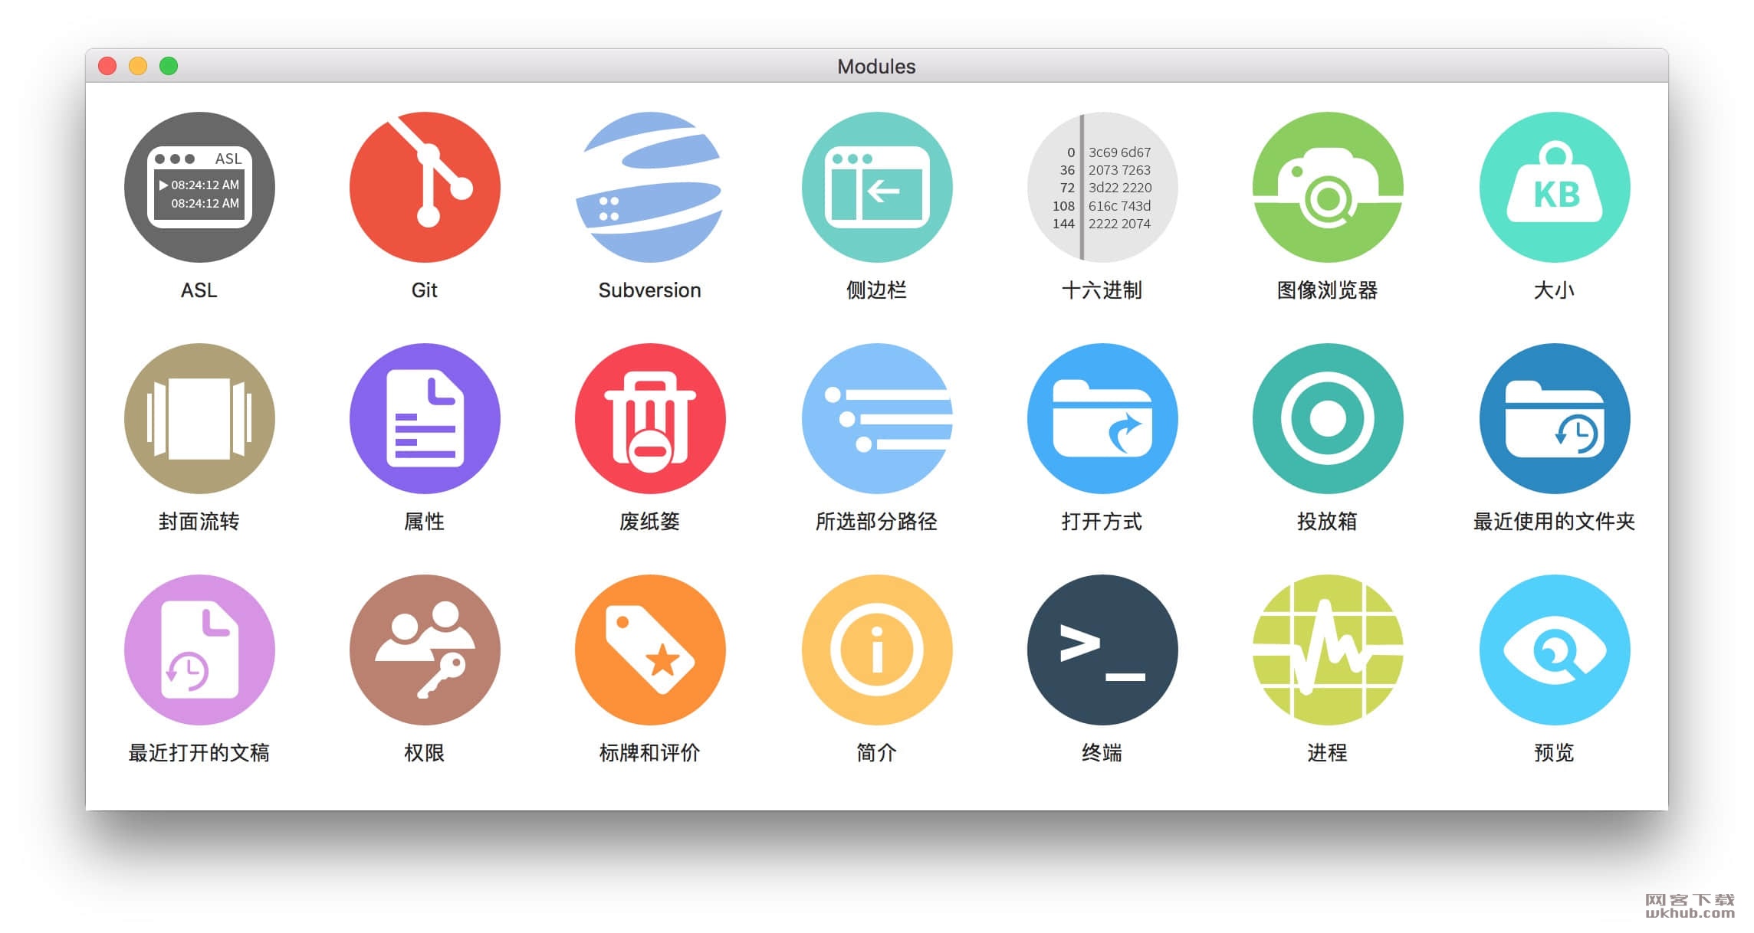1754x933 pixels.
Task: Click the 预览 text label
Action: (x=1555, y=753)
